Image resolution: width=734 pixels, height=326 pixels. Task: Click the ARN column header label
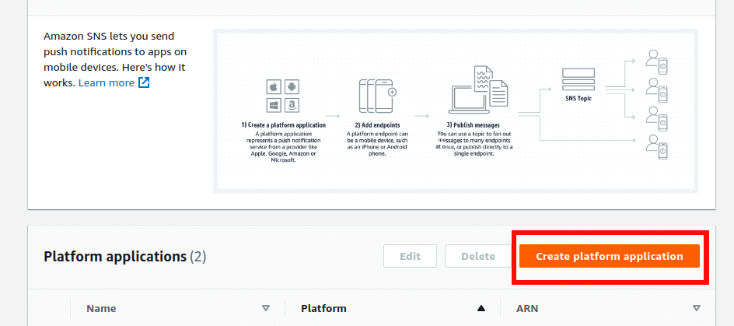pyautogui.click(x=528, y=308)
